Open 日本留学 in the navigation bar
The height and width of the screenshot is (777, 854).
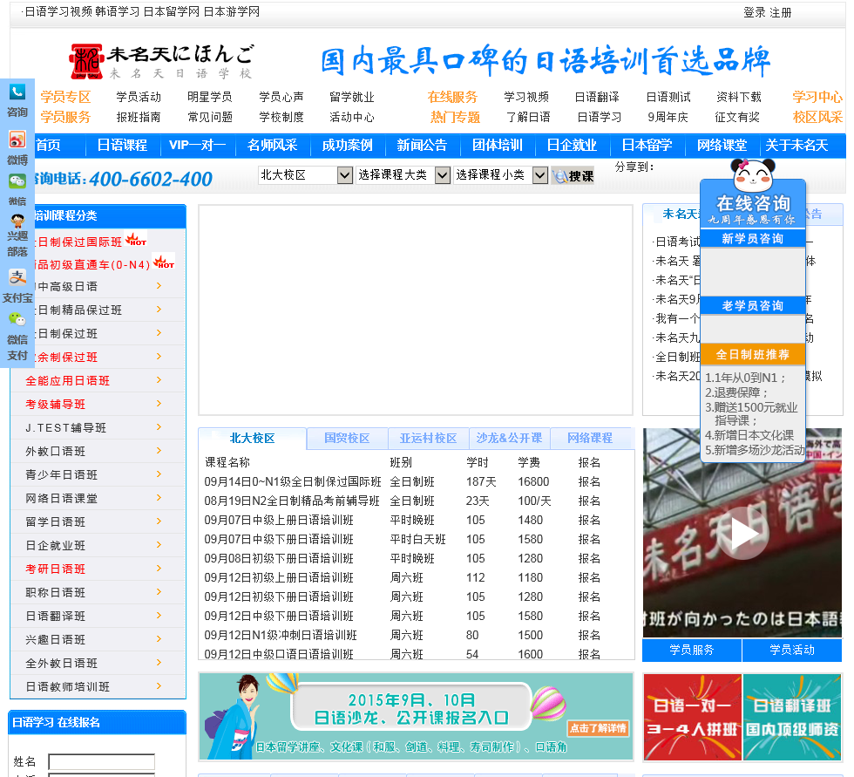(x=647, y=145)
